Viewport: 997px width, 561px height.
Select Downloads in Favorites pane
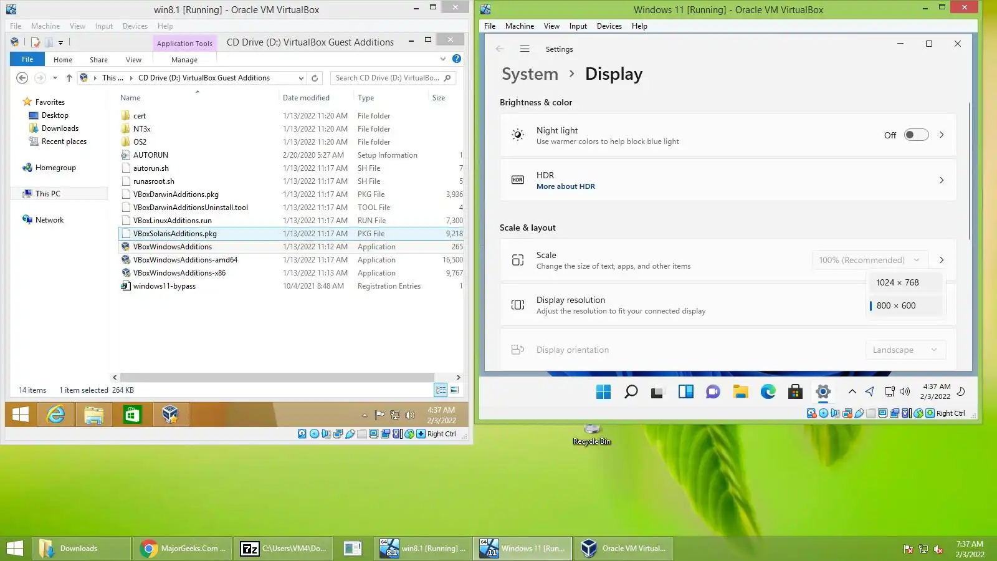60,128
